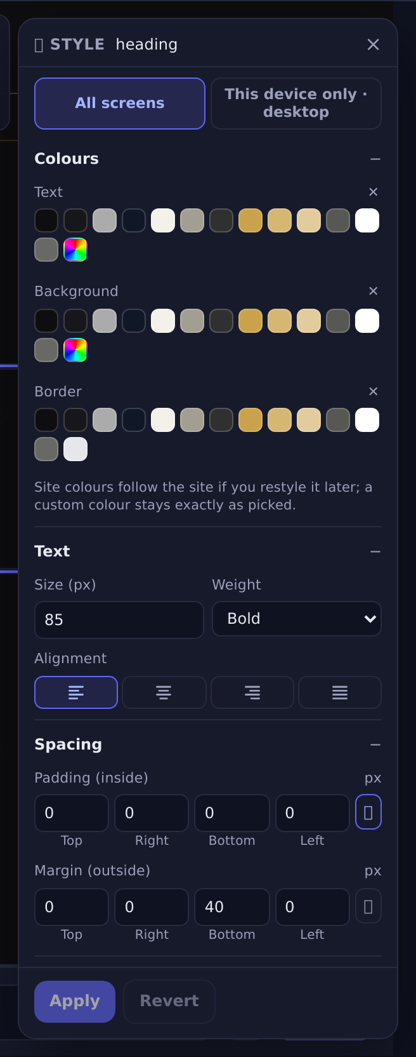
Task: Open the Weight dropdown showing Bold
Action: (x=297, y=619)
